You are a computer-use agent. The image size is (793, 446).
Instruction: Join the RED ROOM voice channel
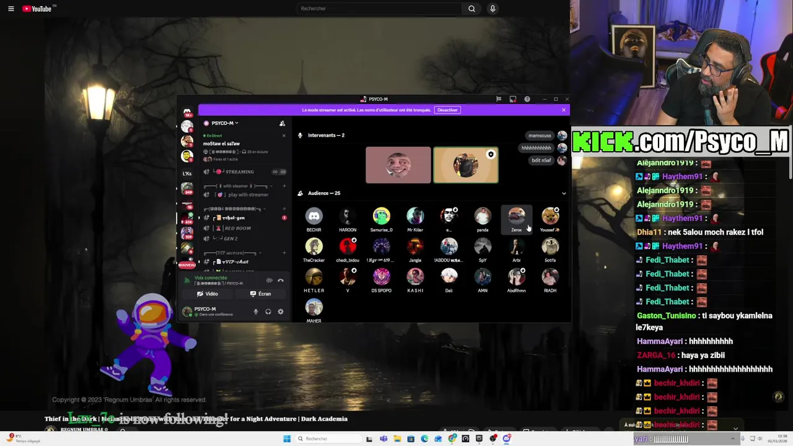245,228
